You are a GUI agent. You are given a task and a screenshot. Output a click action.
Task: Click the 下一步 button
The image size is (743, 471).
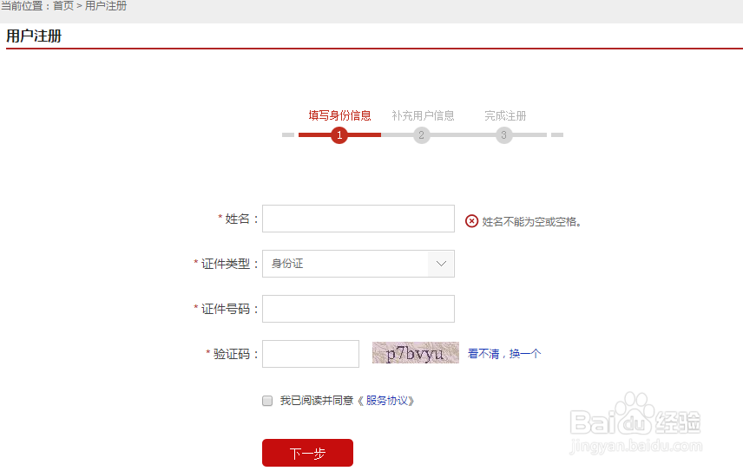point(307,453)
